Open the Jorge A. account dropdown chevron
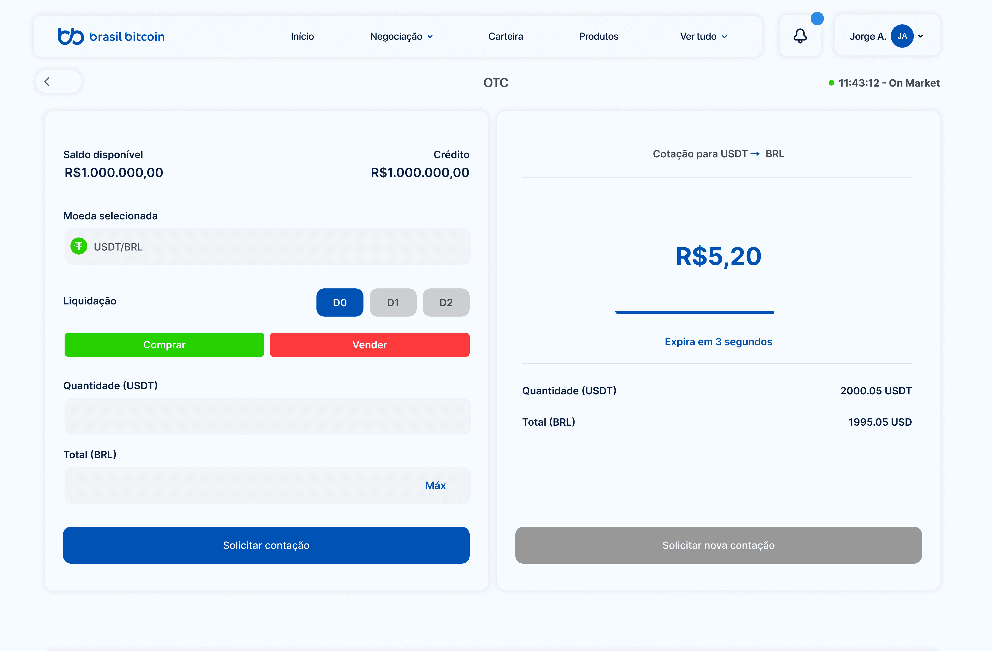The image size is (992, 651). pyautogui.click(x=921, y=36)
